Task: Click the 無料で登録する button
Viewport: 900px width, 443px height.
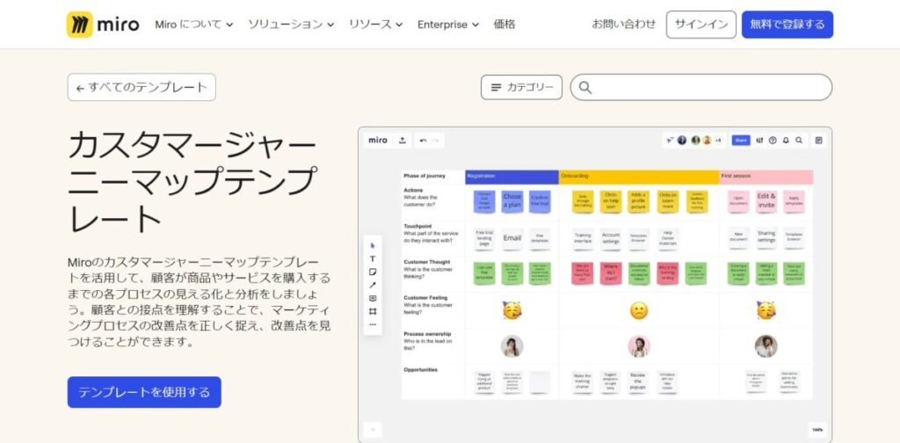Action: point(787,25)
